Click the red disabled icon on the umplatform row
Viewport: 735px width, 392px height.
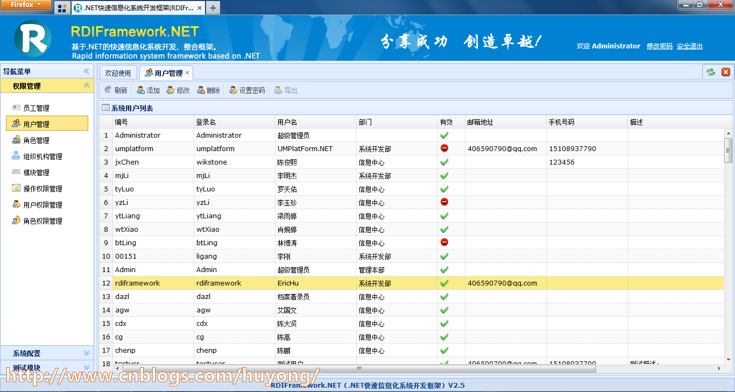(444, 148)
